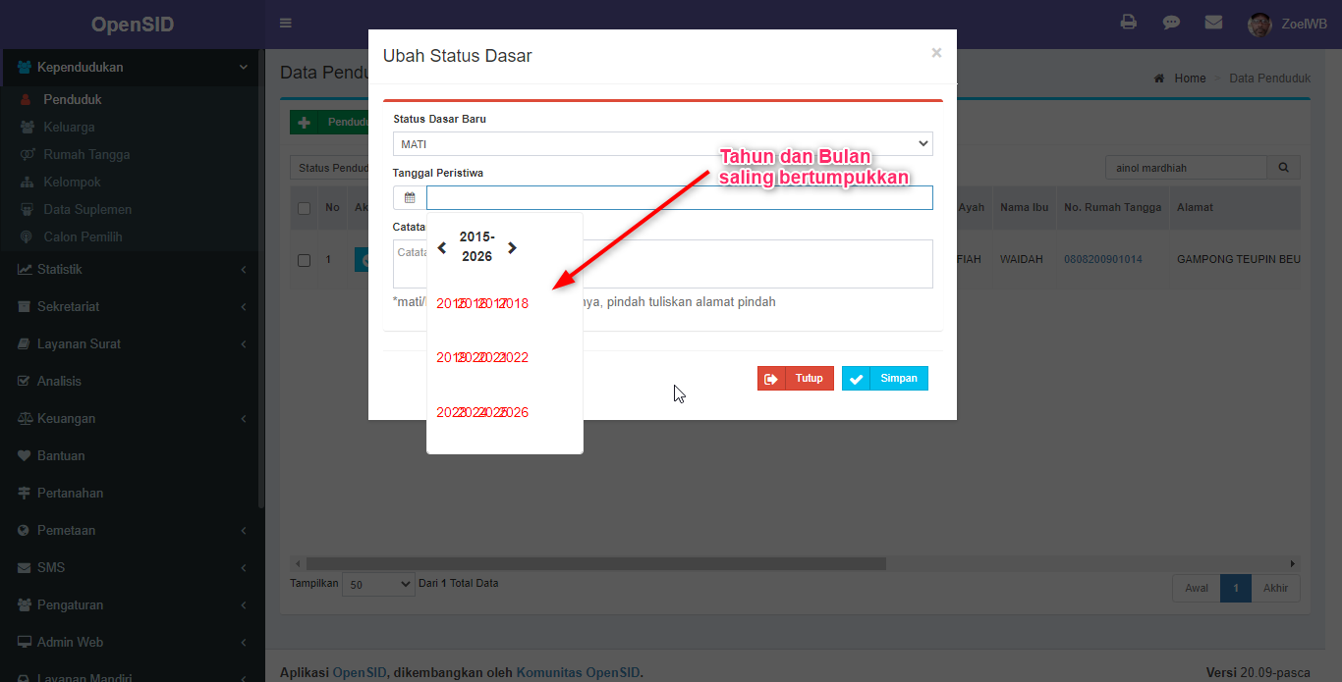This screenshot has height=682, width=1342.
Task: Expand the Layanan Surat menu
Action: click(133, 343)
